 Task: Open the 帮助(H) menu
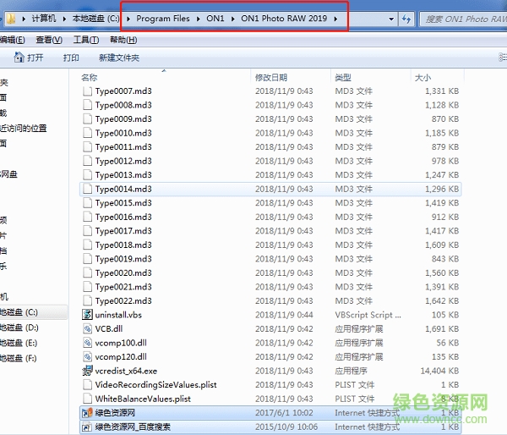click(x=123, y=40)
